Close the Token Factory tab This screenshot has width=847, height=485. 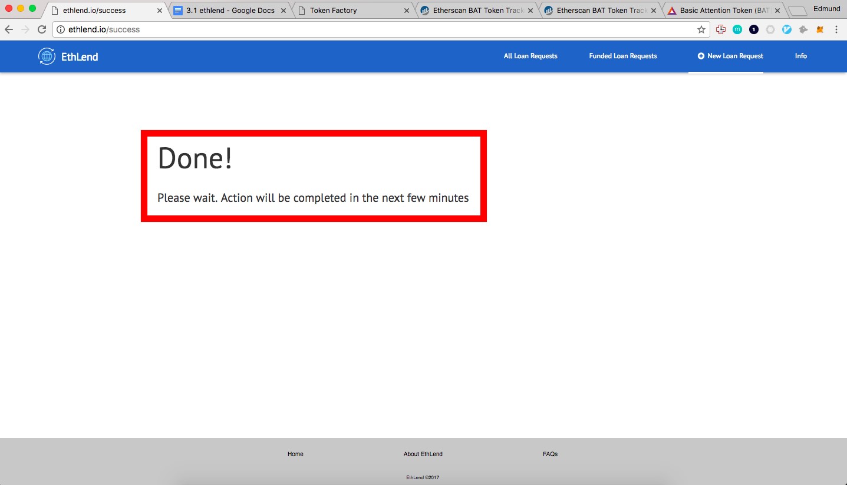[x=406, y=11]
